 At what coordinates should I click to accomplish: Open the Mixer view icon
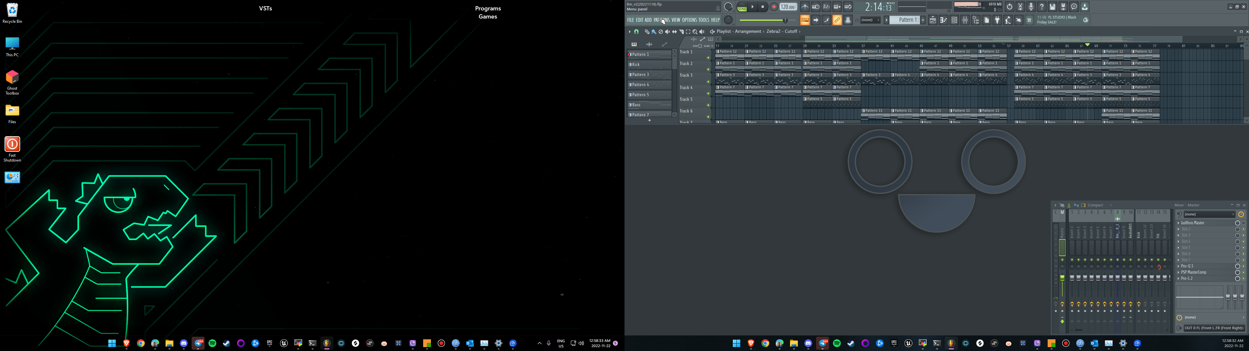(965, 20)
